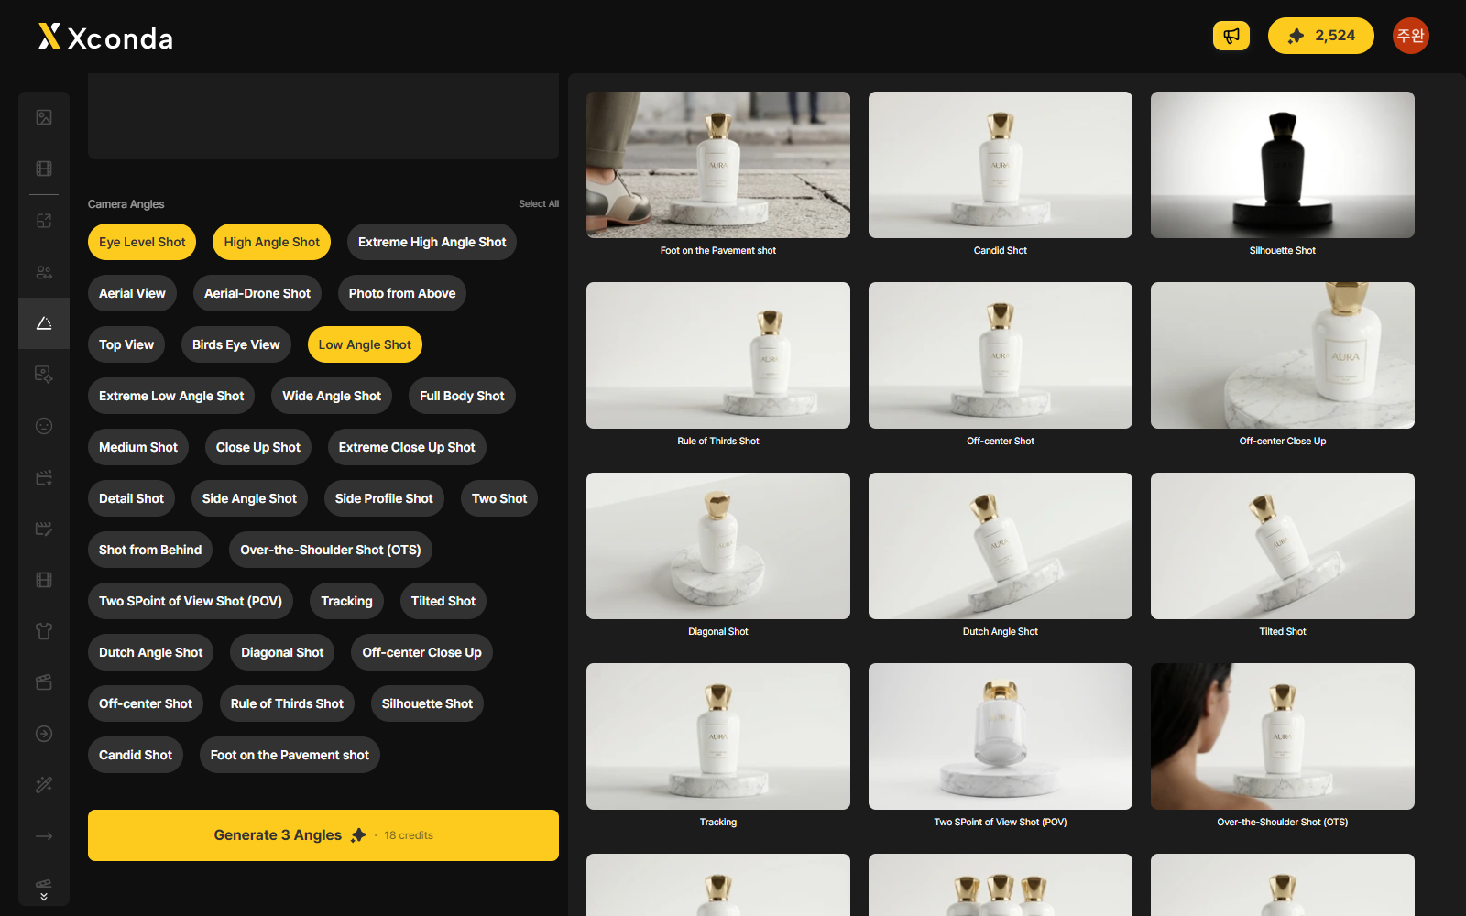Select the camera angle triangle sidebar icon
1466x916 pixels.
tap(44, 323)
